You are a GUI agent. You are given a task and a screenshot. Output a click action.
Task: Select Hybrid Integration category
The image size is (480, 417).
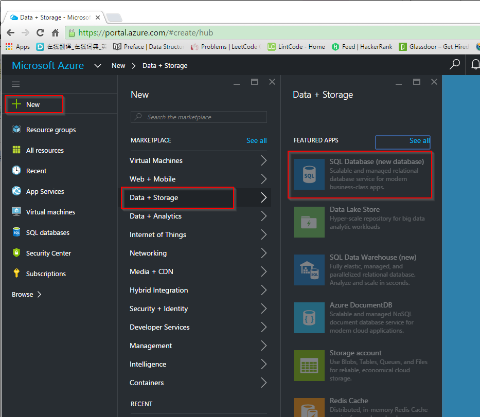[199, 290]
